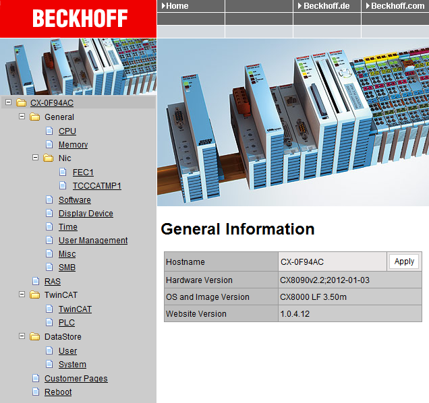
Task: Click the page icon next to User Management
Action: (x=49, y=241)
